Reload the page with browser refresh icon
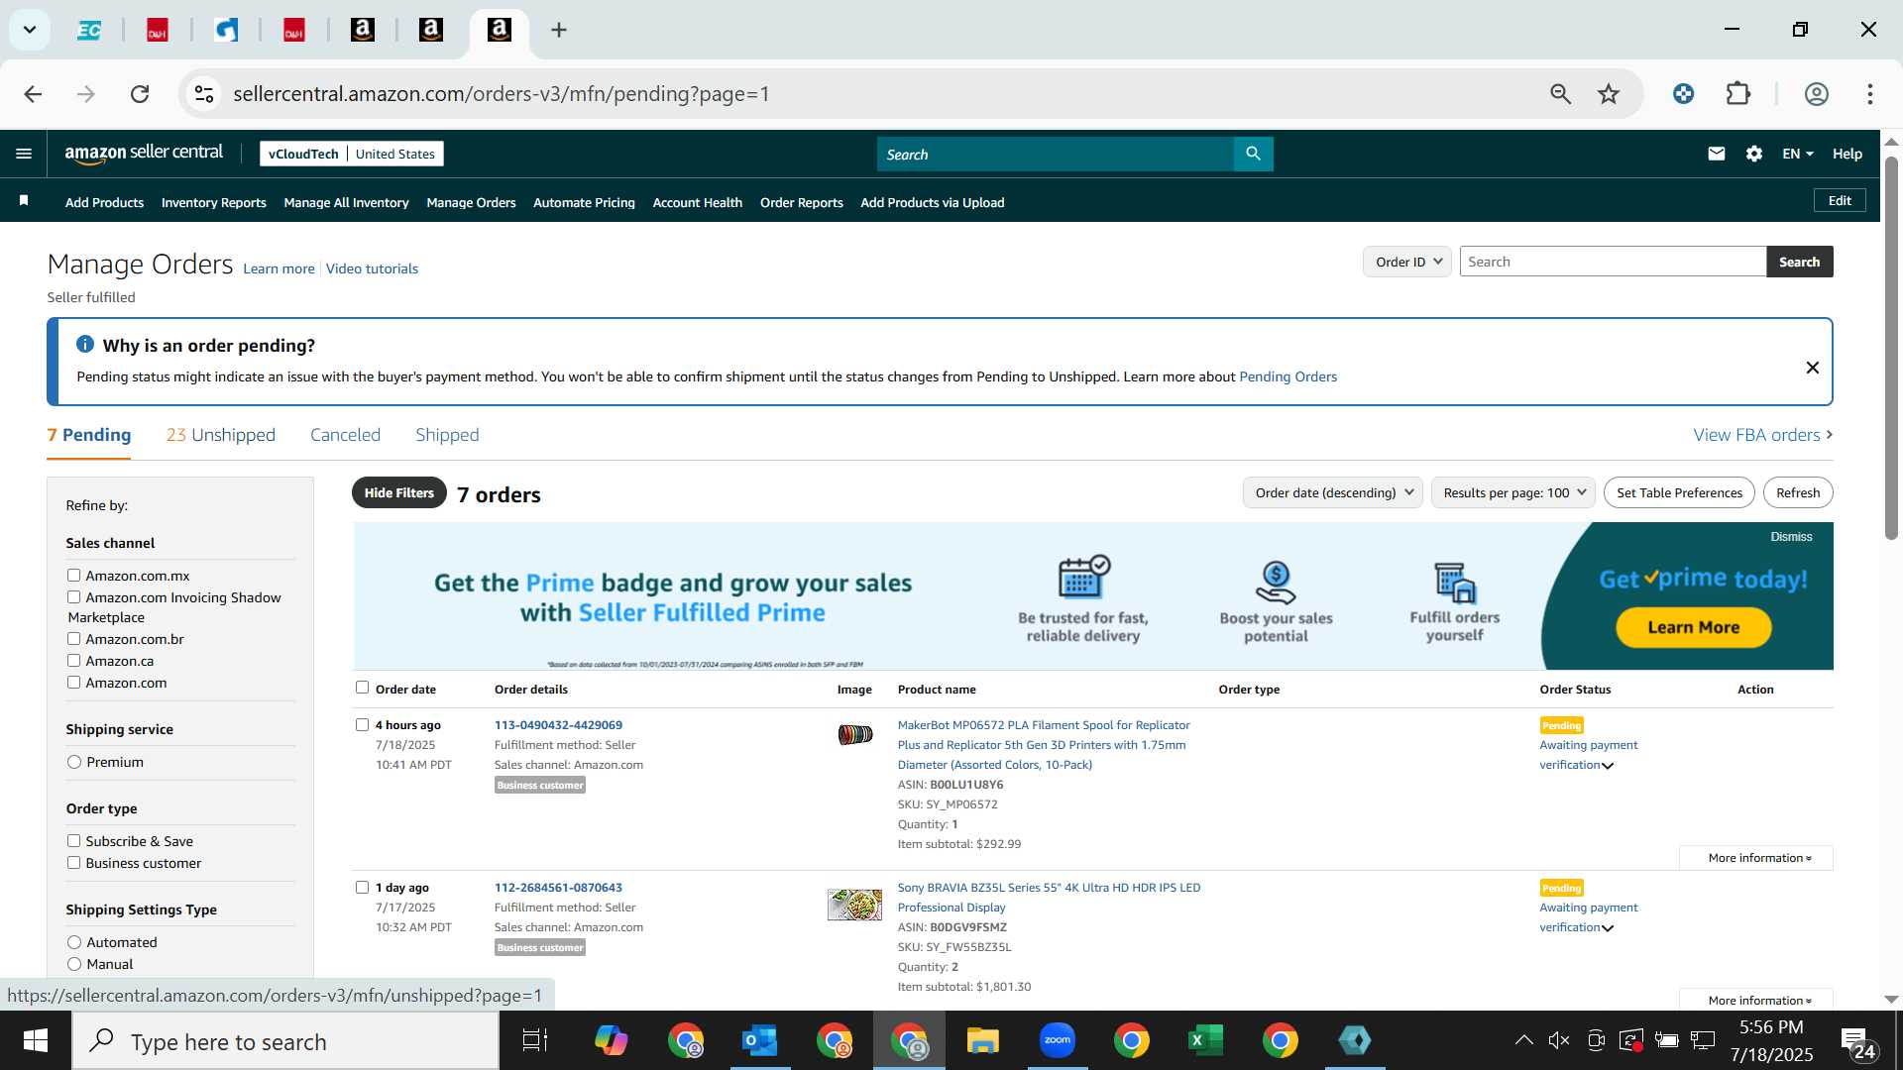Image resolution: width=1903 pixels, height=1070 pixels. (x=140, y=94)
